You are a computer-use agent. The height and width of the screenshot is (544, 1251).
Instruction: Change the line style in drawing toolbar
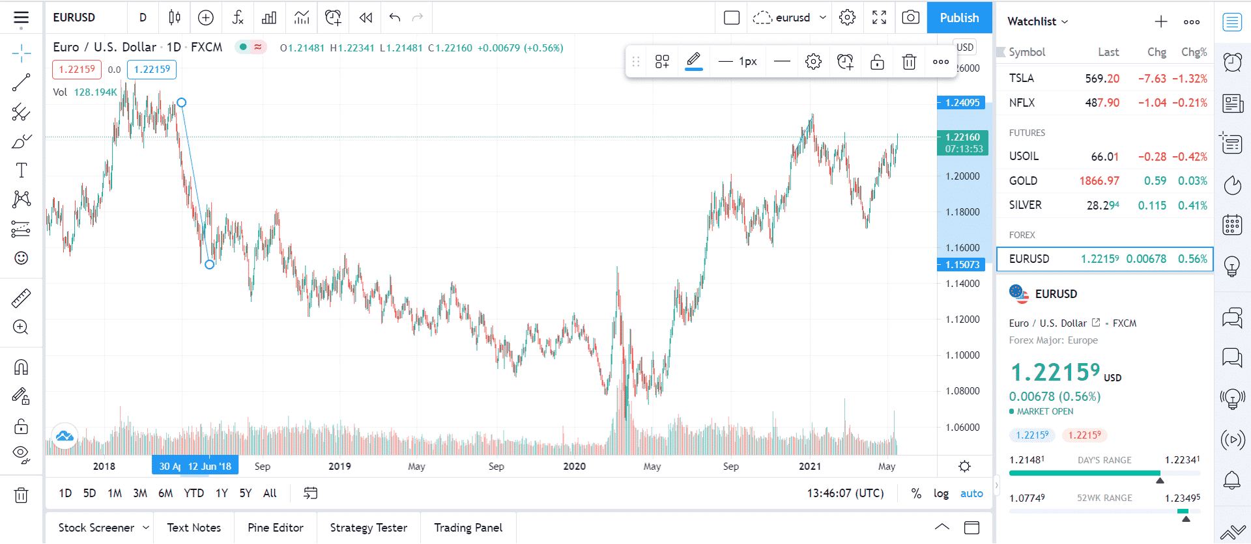(x=782, y=62)
